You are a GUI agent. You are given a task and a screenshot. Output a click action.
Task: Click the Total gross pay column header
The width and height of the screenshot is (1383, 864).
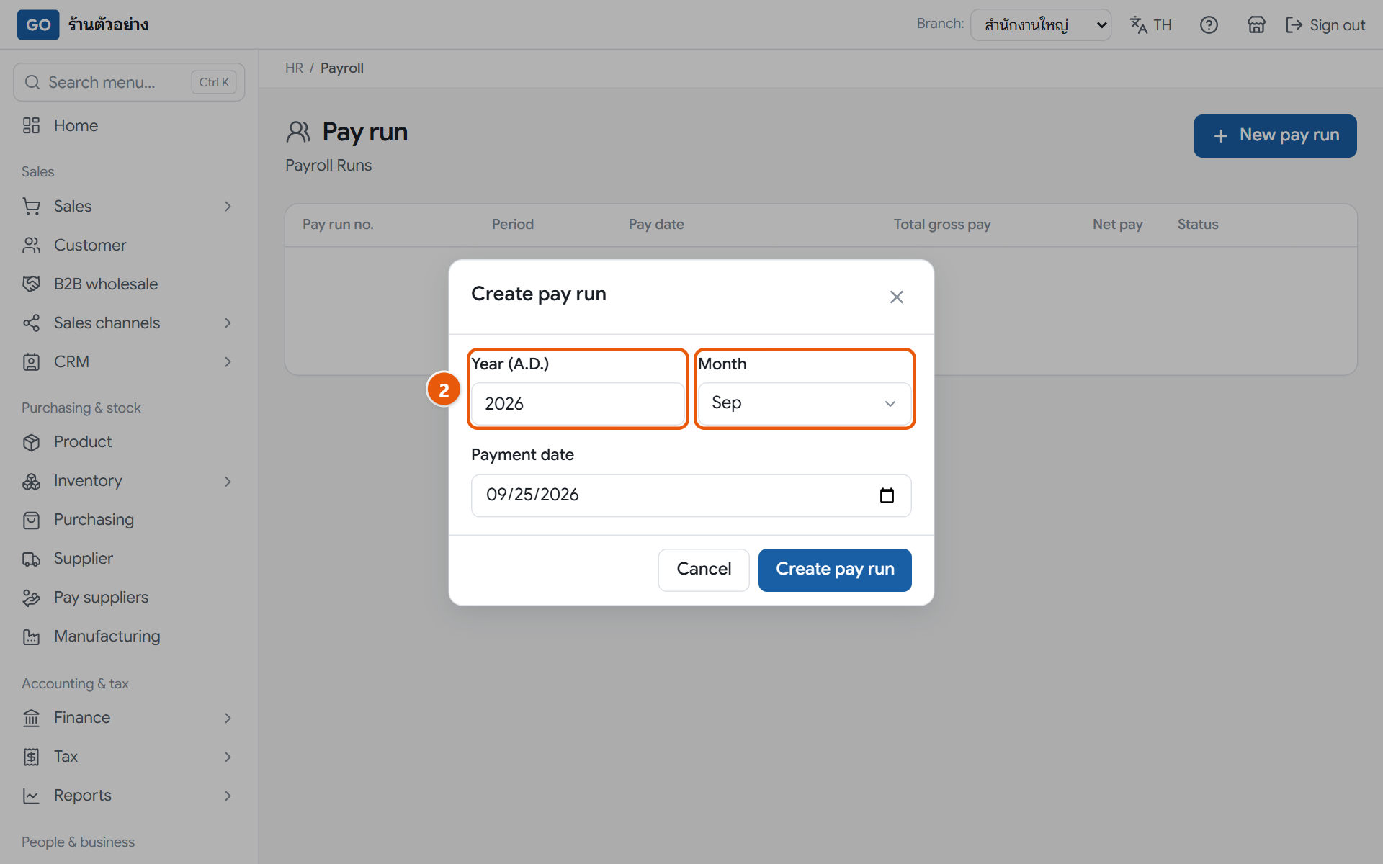coord(941,224)
